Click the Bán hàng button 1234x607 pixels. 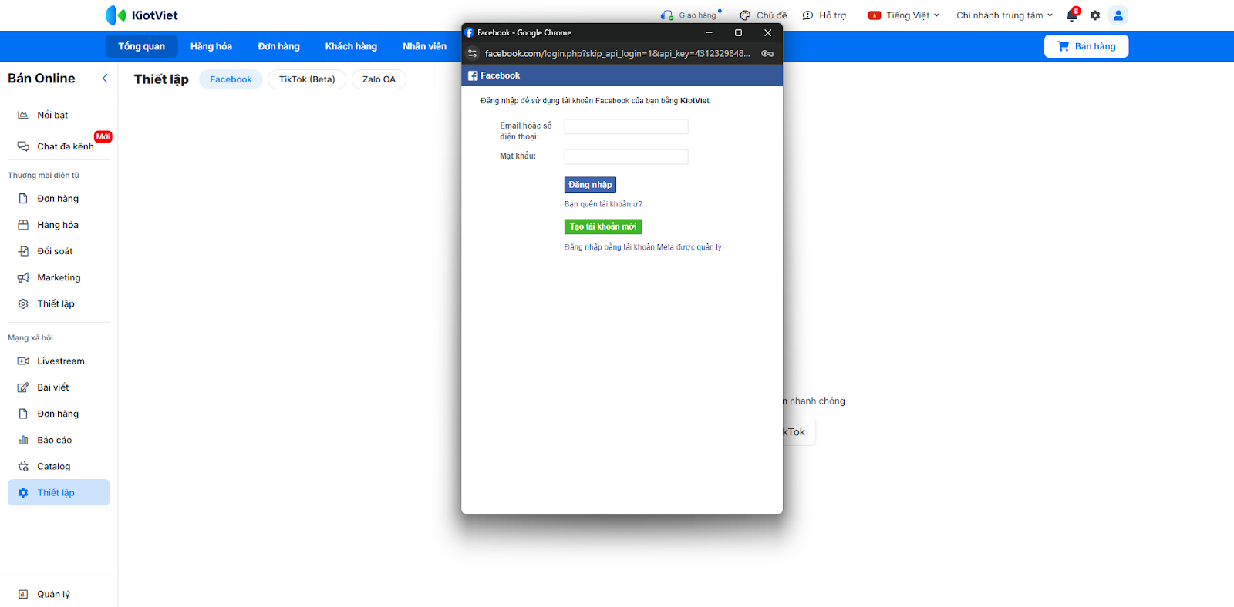[1086, 46]
